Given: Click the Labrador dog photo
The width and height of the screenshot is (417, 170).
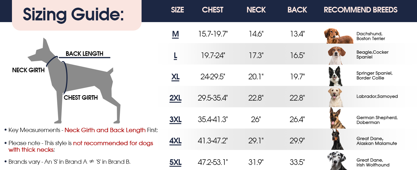Looking at the screenshot, I should [x=335, y=97].
